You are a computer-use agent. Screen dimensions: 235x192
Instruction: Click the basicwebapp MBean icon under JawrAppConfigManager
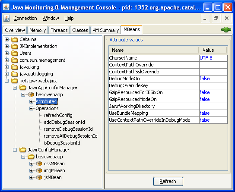(x=31, y=94)
